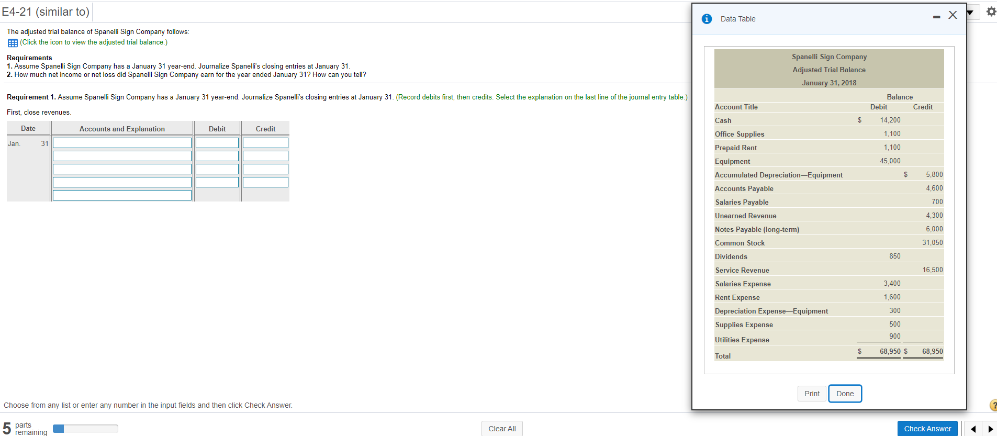Click the Total row label
This screenshot has height=436, width=997.
(x=723, y=356)
